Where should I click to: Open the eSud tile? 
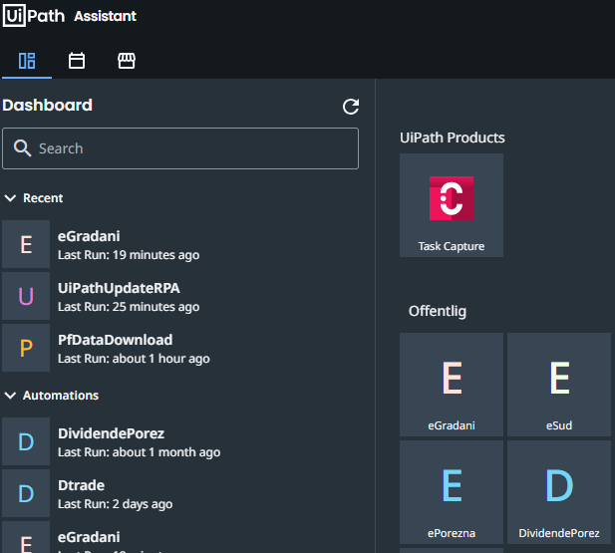tap(559, 385)
